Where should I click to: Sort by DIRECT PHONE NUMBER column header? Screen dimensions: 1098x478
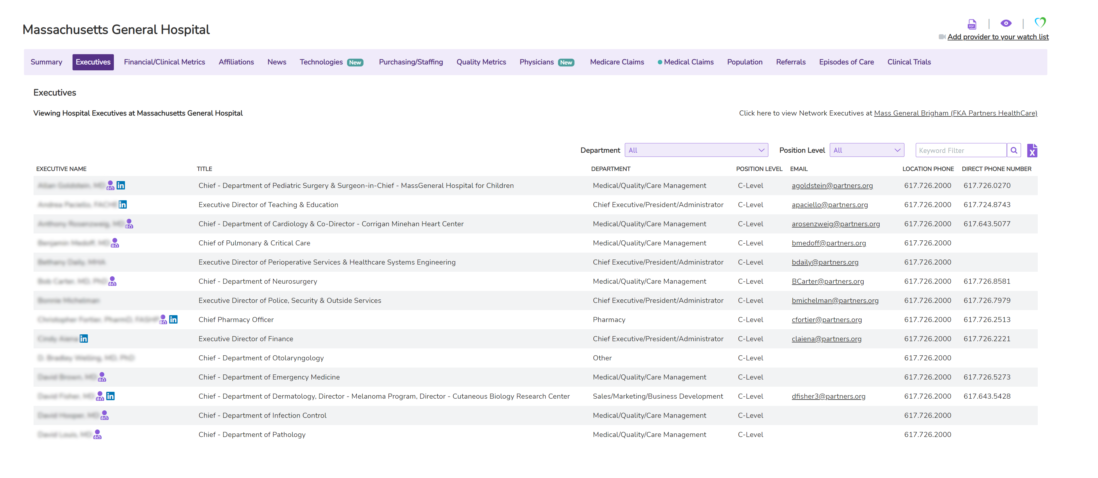click(996, 169)
